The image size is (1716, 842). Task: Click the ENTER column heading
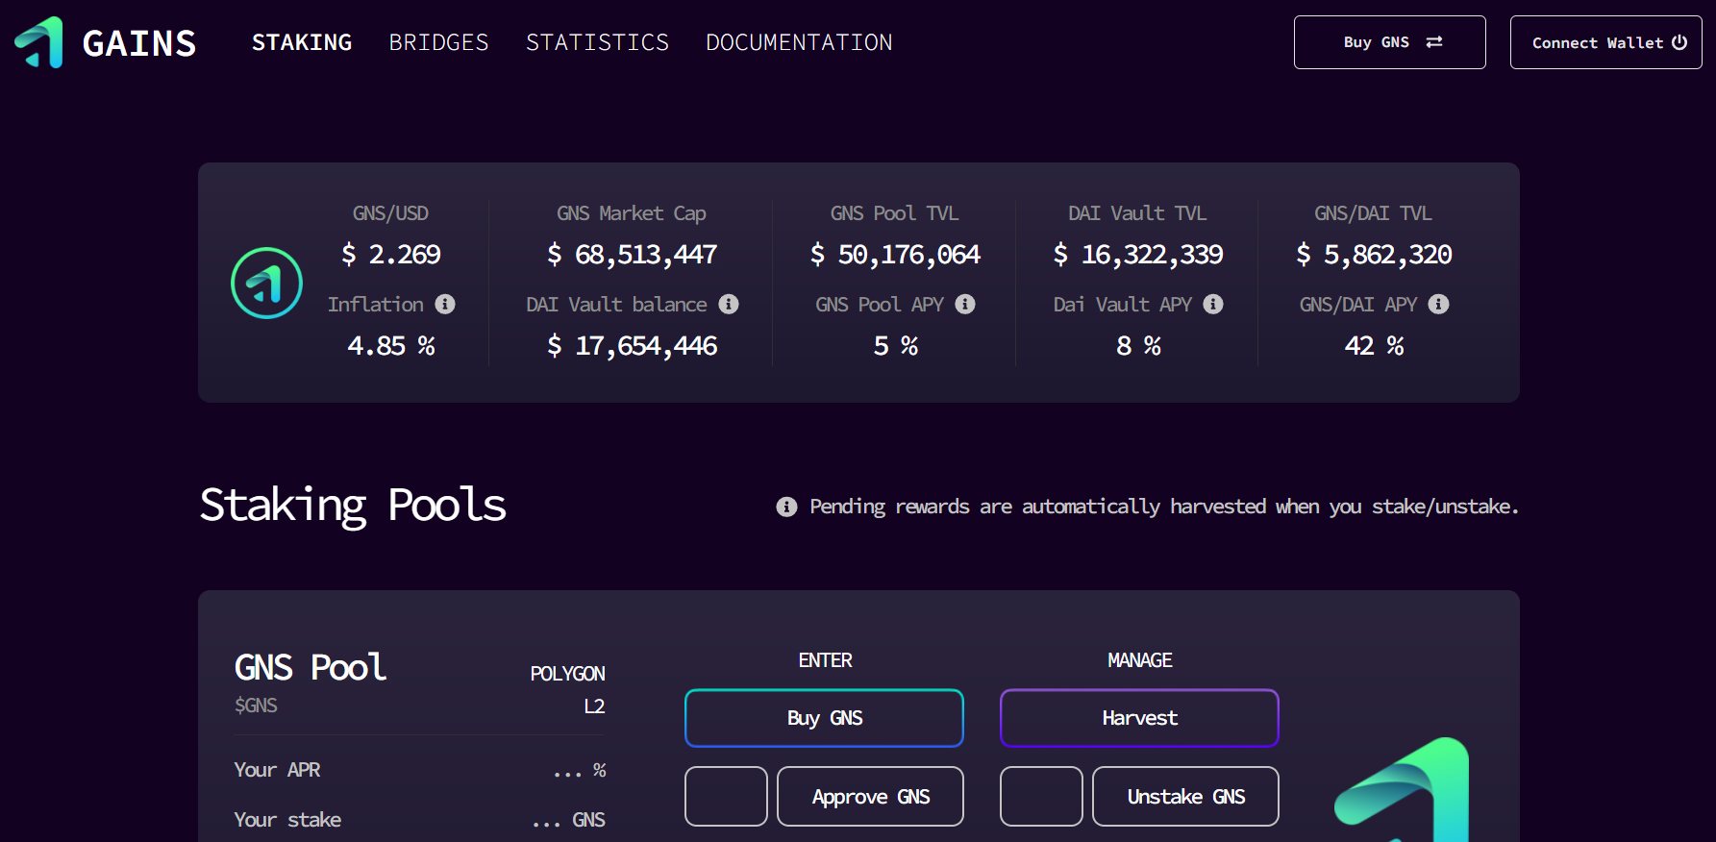[x=825, y=660]
